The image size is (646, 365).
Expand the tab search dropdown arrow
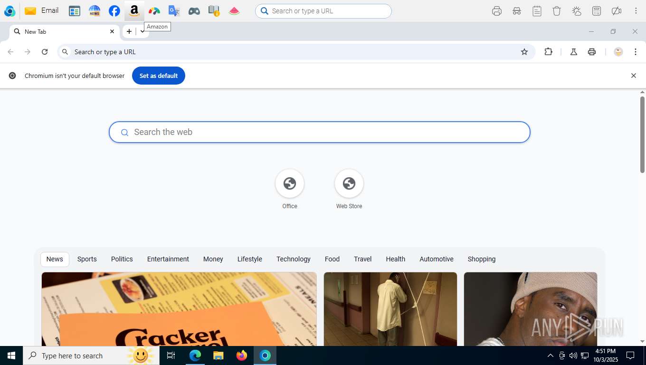142,31
